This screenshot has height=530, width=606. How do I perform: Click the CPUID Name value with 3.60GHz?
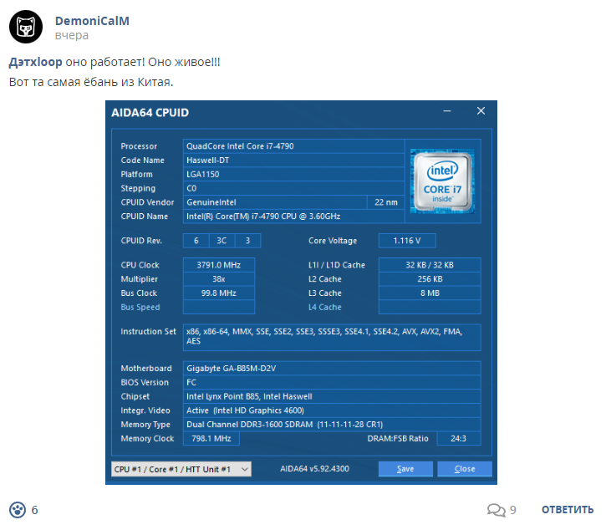coord(293,217)
